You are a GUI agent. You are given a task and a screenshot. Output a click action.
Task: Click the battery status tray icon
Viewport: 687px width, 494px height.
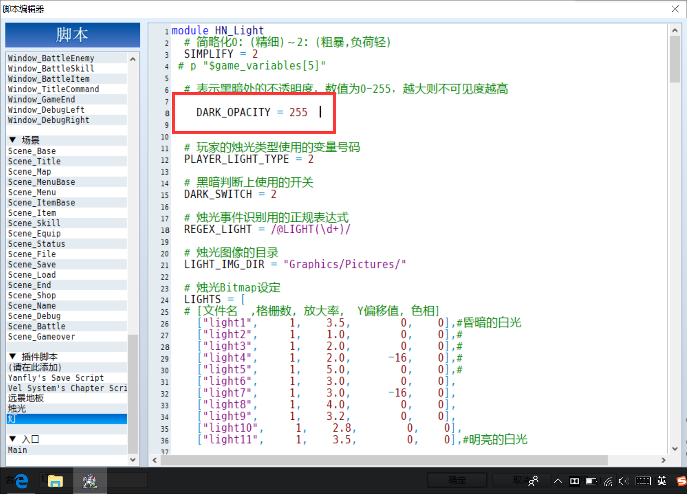coord(591,481)
